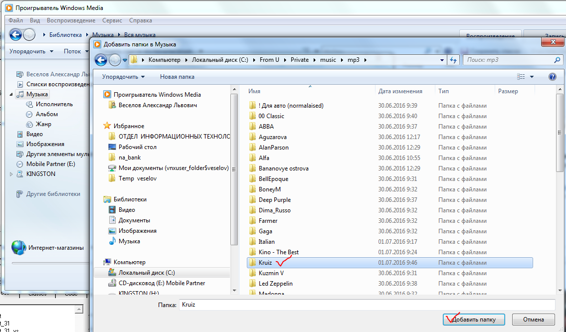Click the Back arrow in the folder dialog

click(101, 60)
